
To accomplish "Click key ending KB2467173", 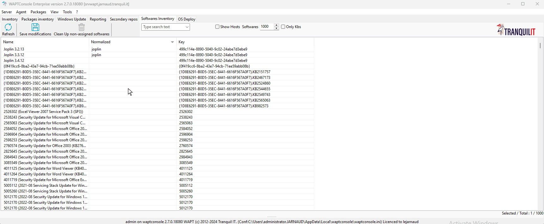I will pos(225,78).
